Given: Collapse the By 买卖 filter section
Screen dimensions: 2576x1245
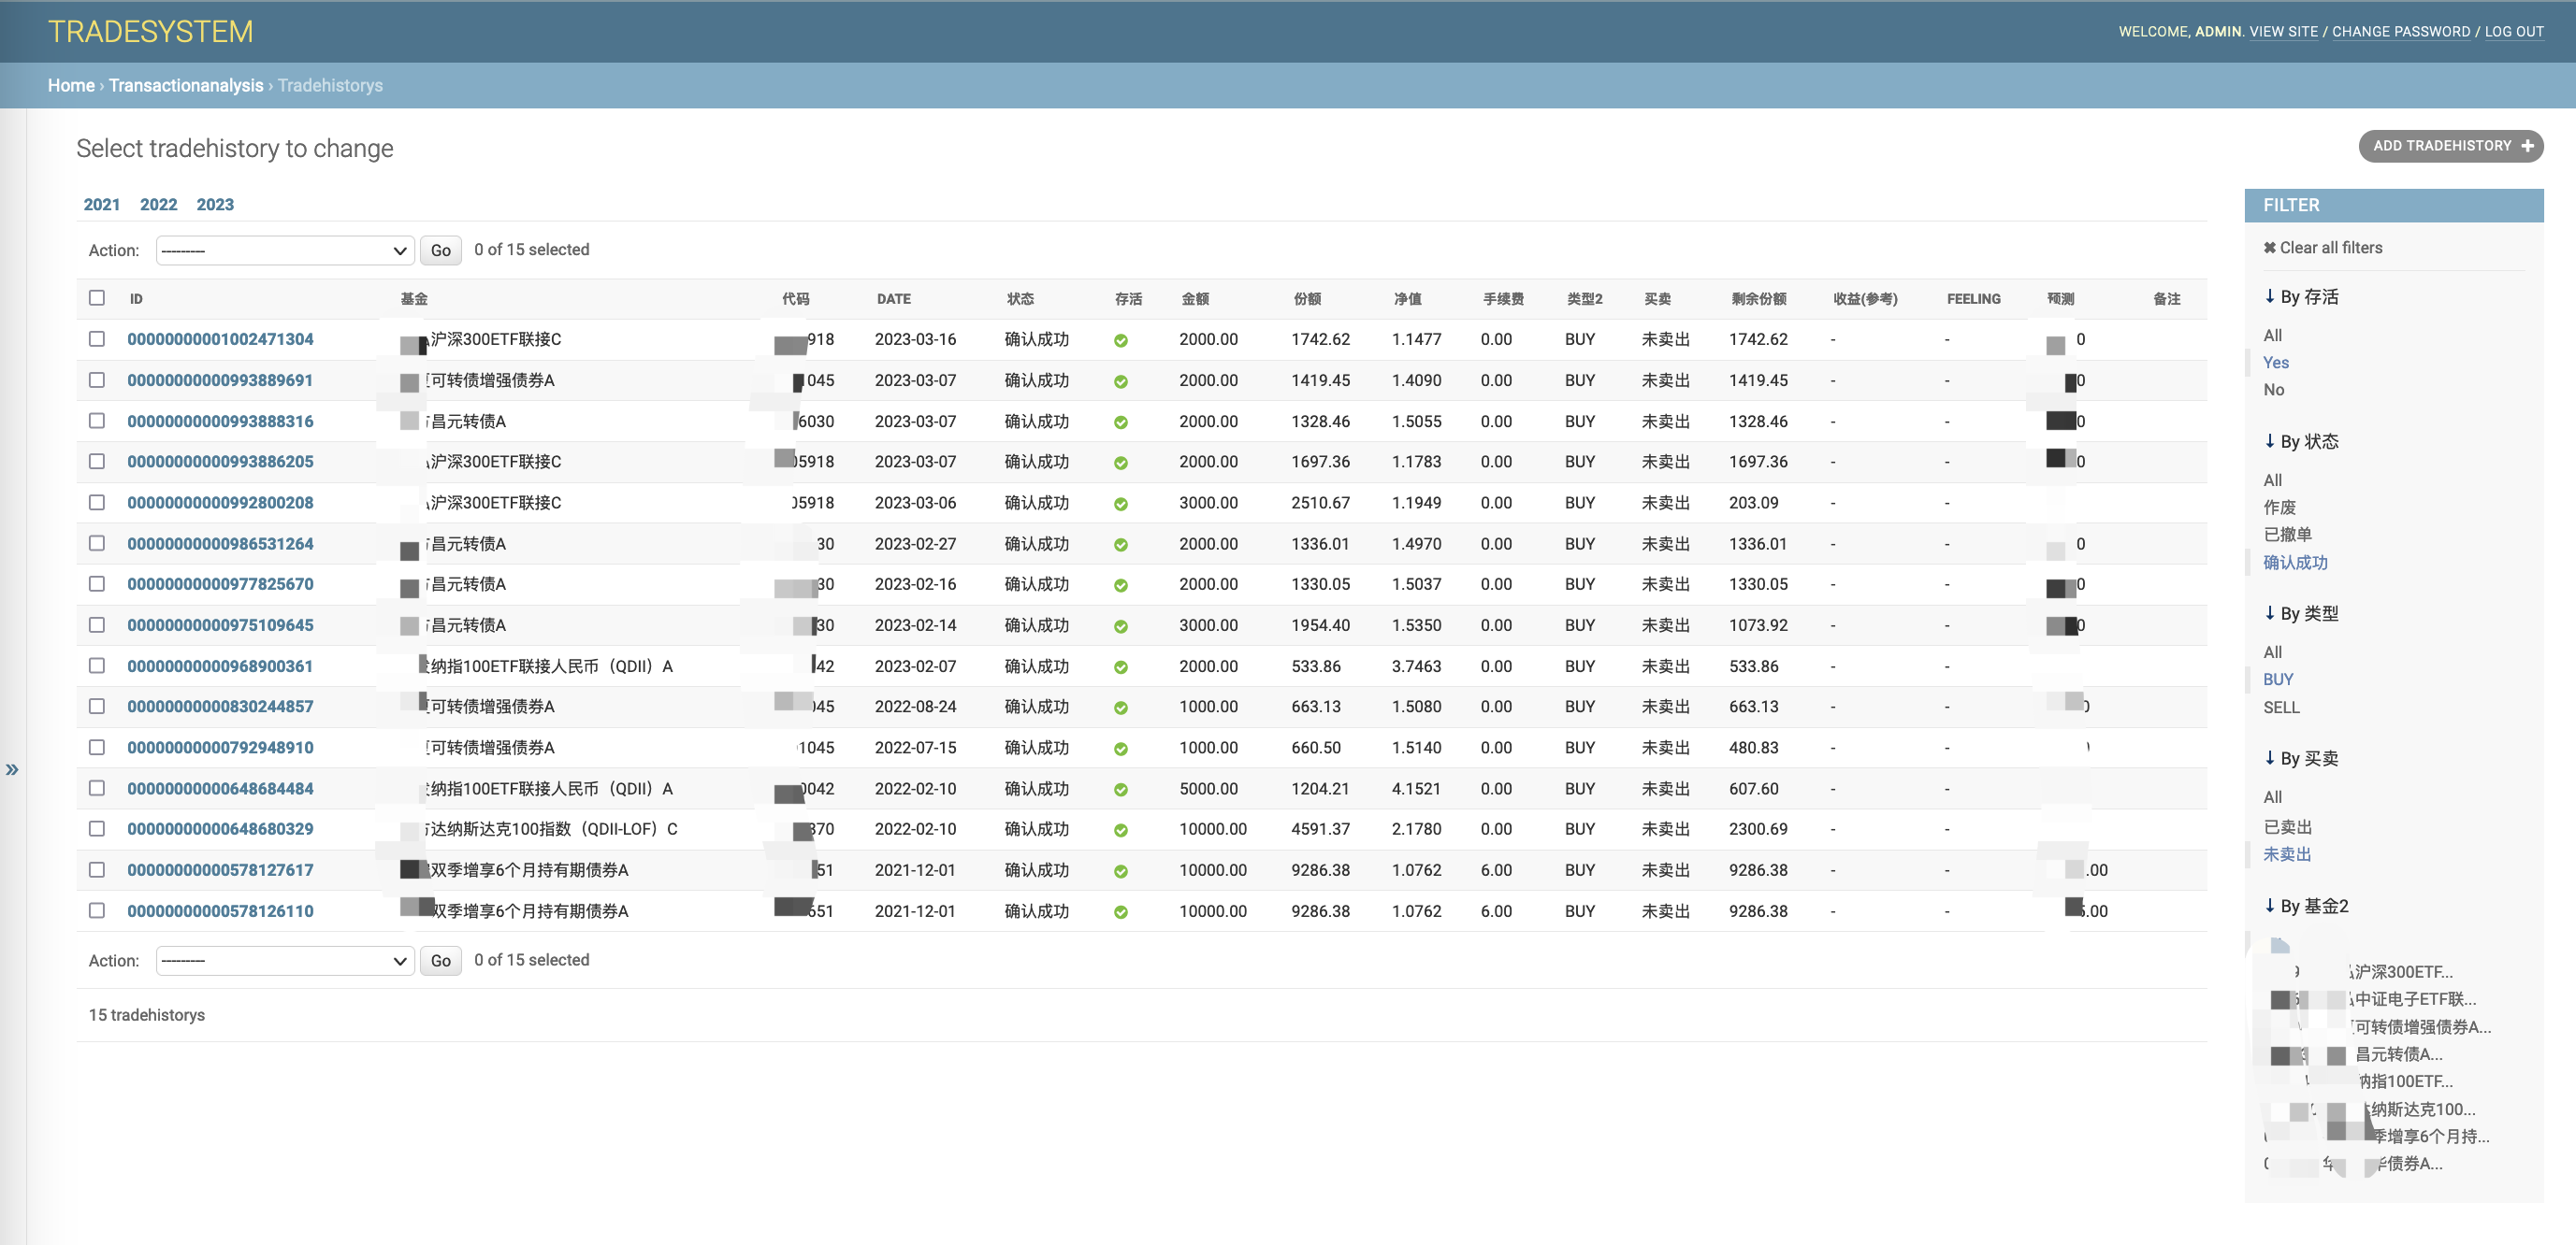Looking at the screenshot, I should coord(2301,758).
